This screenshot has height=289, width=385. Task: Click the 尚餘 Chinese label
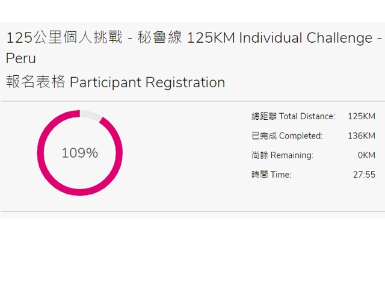[260, 155]
